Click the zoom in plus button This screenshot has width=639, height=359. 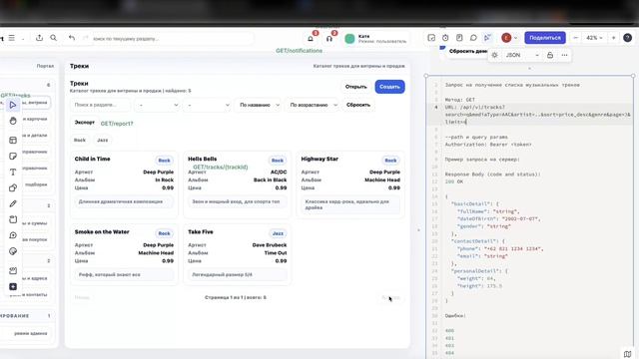click(613, 38)
